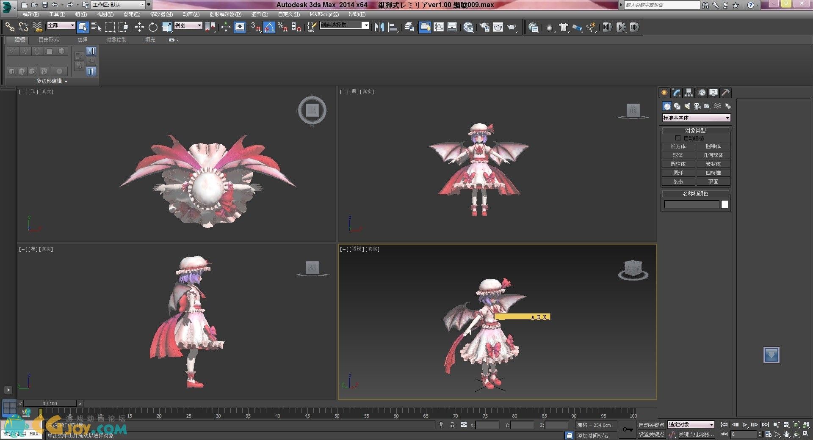
Task: Click the Mirror tool icon
Action: 379,27
